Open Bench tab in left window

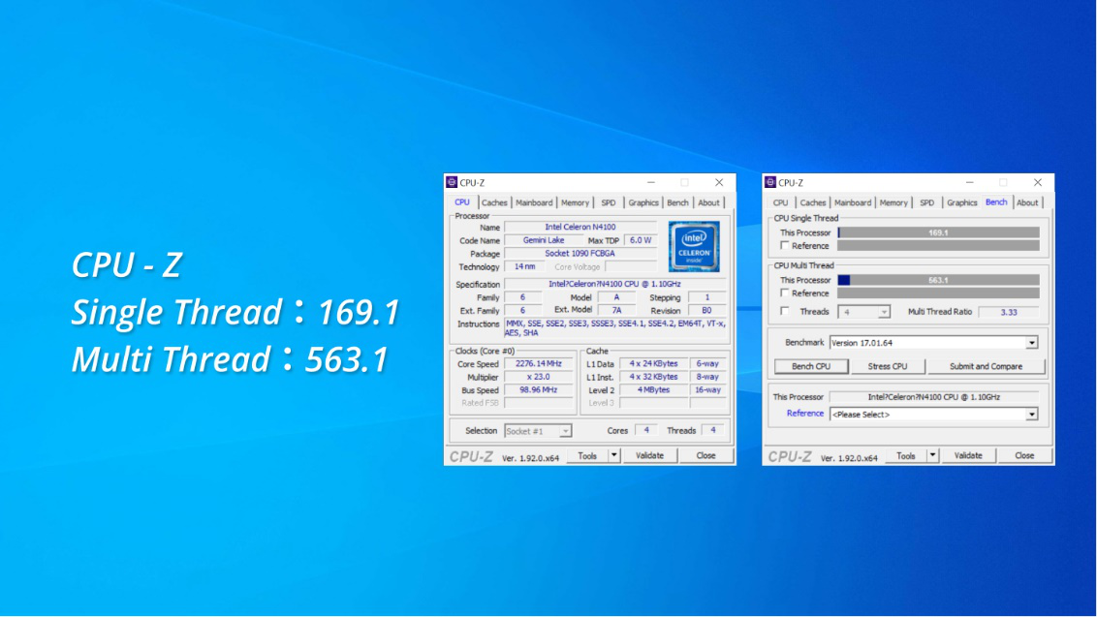pyautogui.click(x=677, y=202)
